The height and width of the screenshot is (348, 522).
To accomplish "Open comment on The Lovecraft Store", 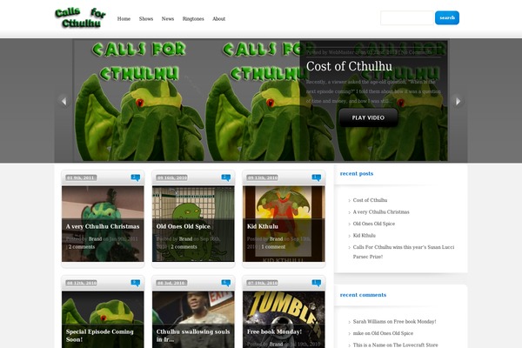I will coord(396,345).
